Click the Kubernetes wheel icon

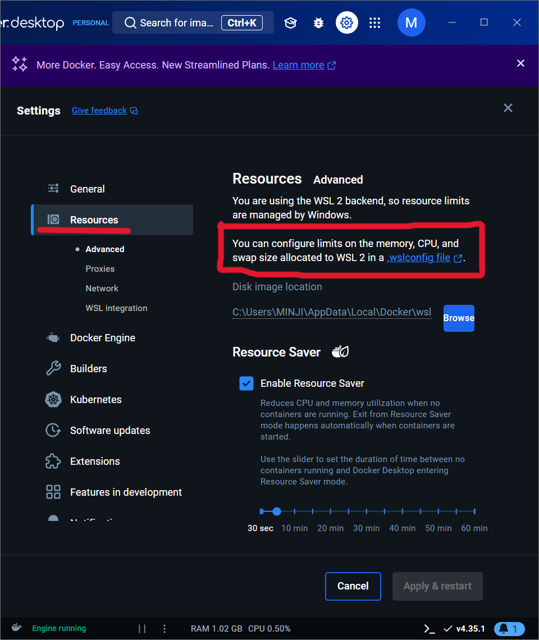click(x=53, y=400)
